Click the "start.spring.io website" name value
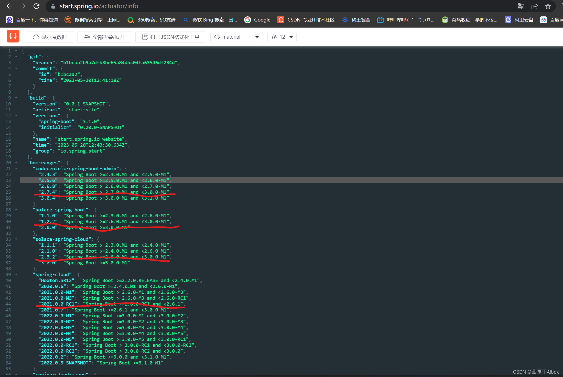The height and width of the screenshot is (377, 563). (90, 139)
